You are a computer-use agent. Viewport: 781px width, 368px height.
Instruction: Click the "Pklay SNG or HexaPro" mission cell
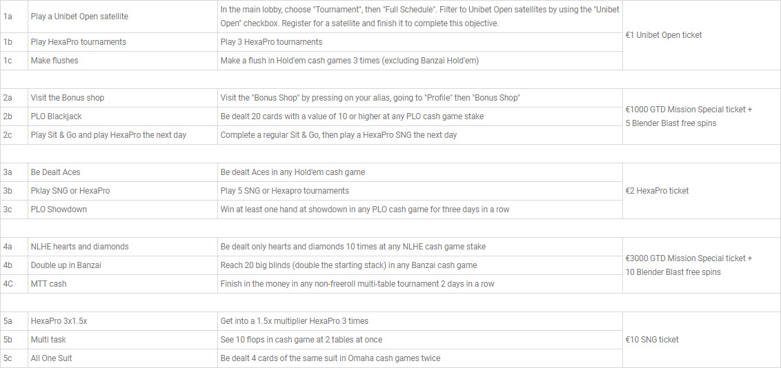[x=123, y=191]
